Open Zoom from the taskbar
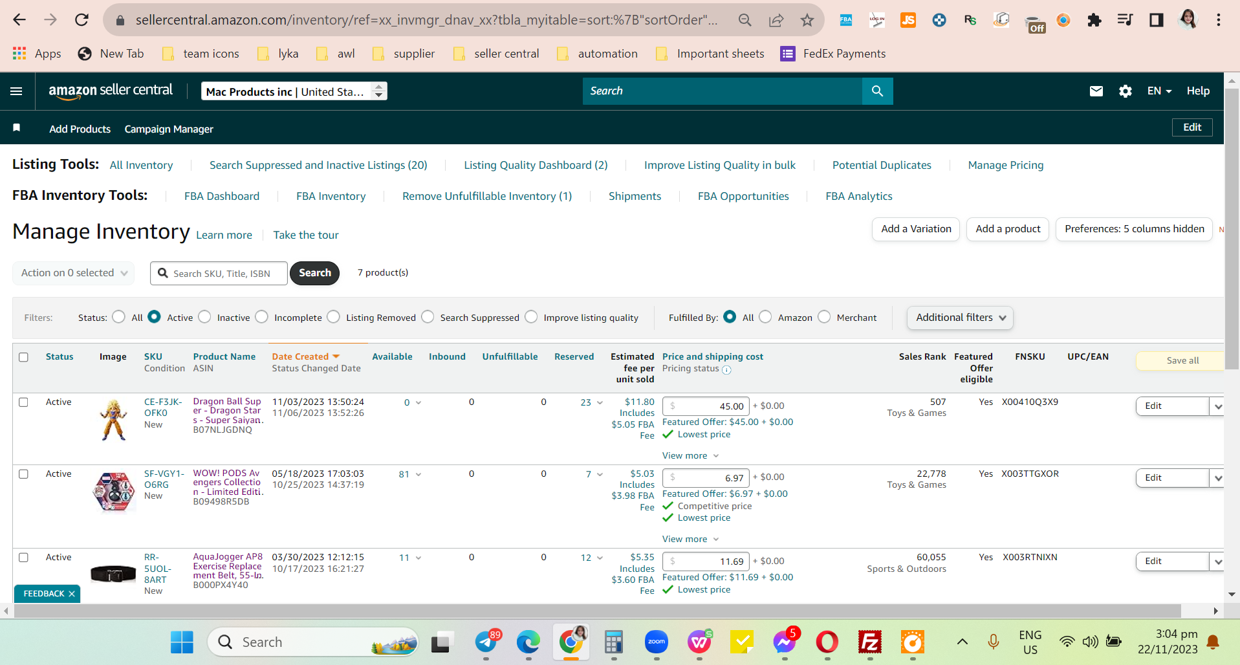The width and height of the screenshot is (1240, 665). 657,642
